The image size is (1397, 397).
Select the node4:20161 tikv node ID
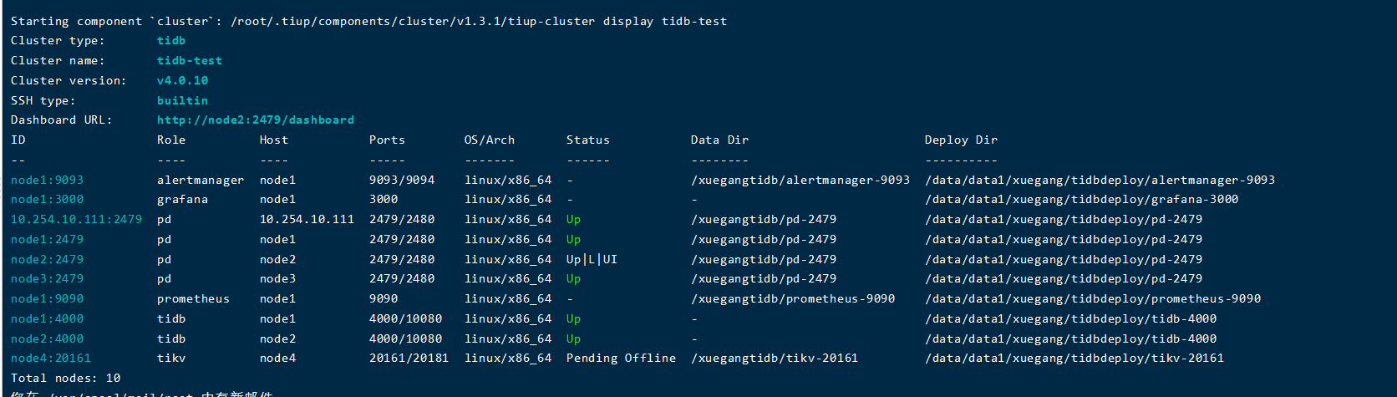point(50,359)
